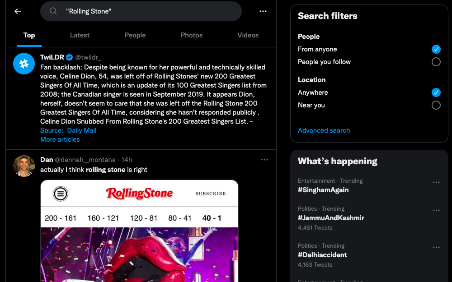
Task: Select Near you location option
Action: 436,105
